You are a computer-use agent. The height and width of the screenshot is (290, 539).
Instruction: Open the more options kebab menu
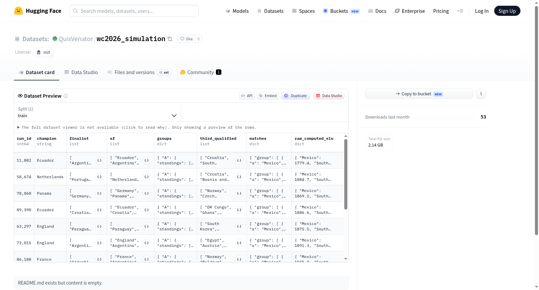[x=481, y=94]
